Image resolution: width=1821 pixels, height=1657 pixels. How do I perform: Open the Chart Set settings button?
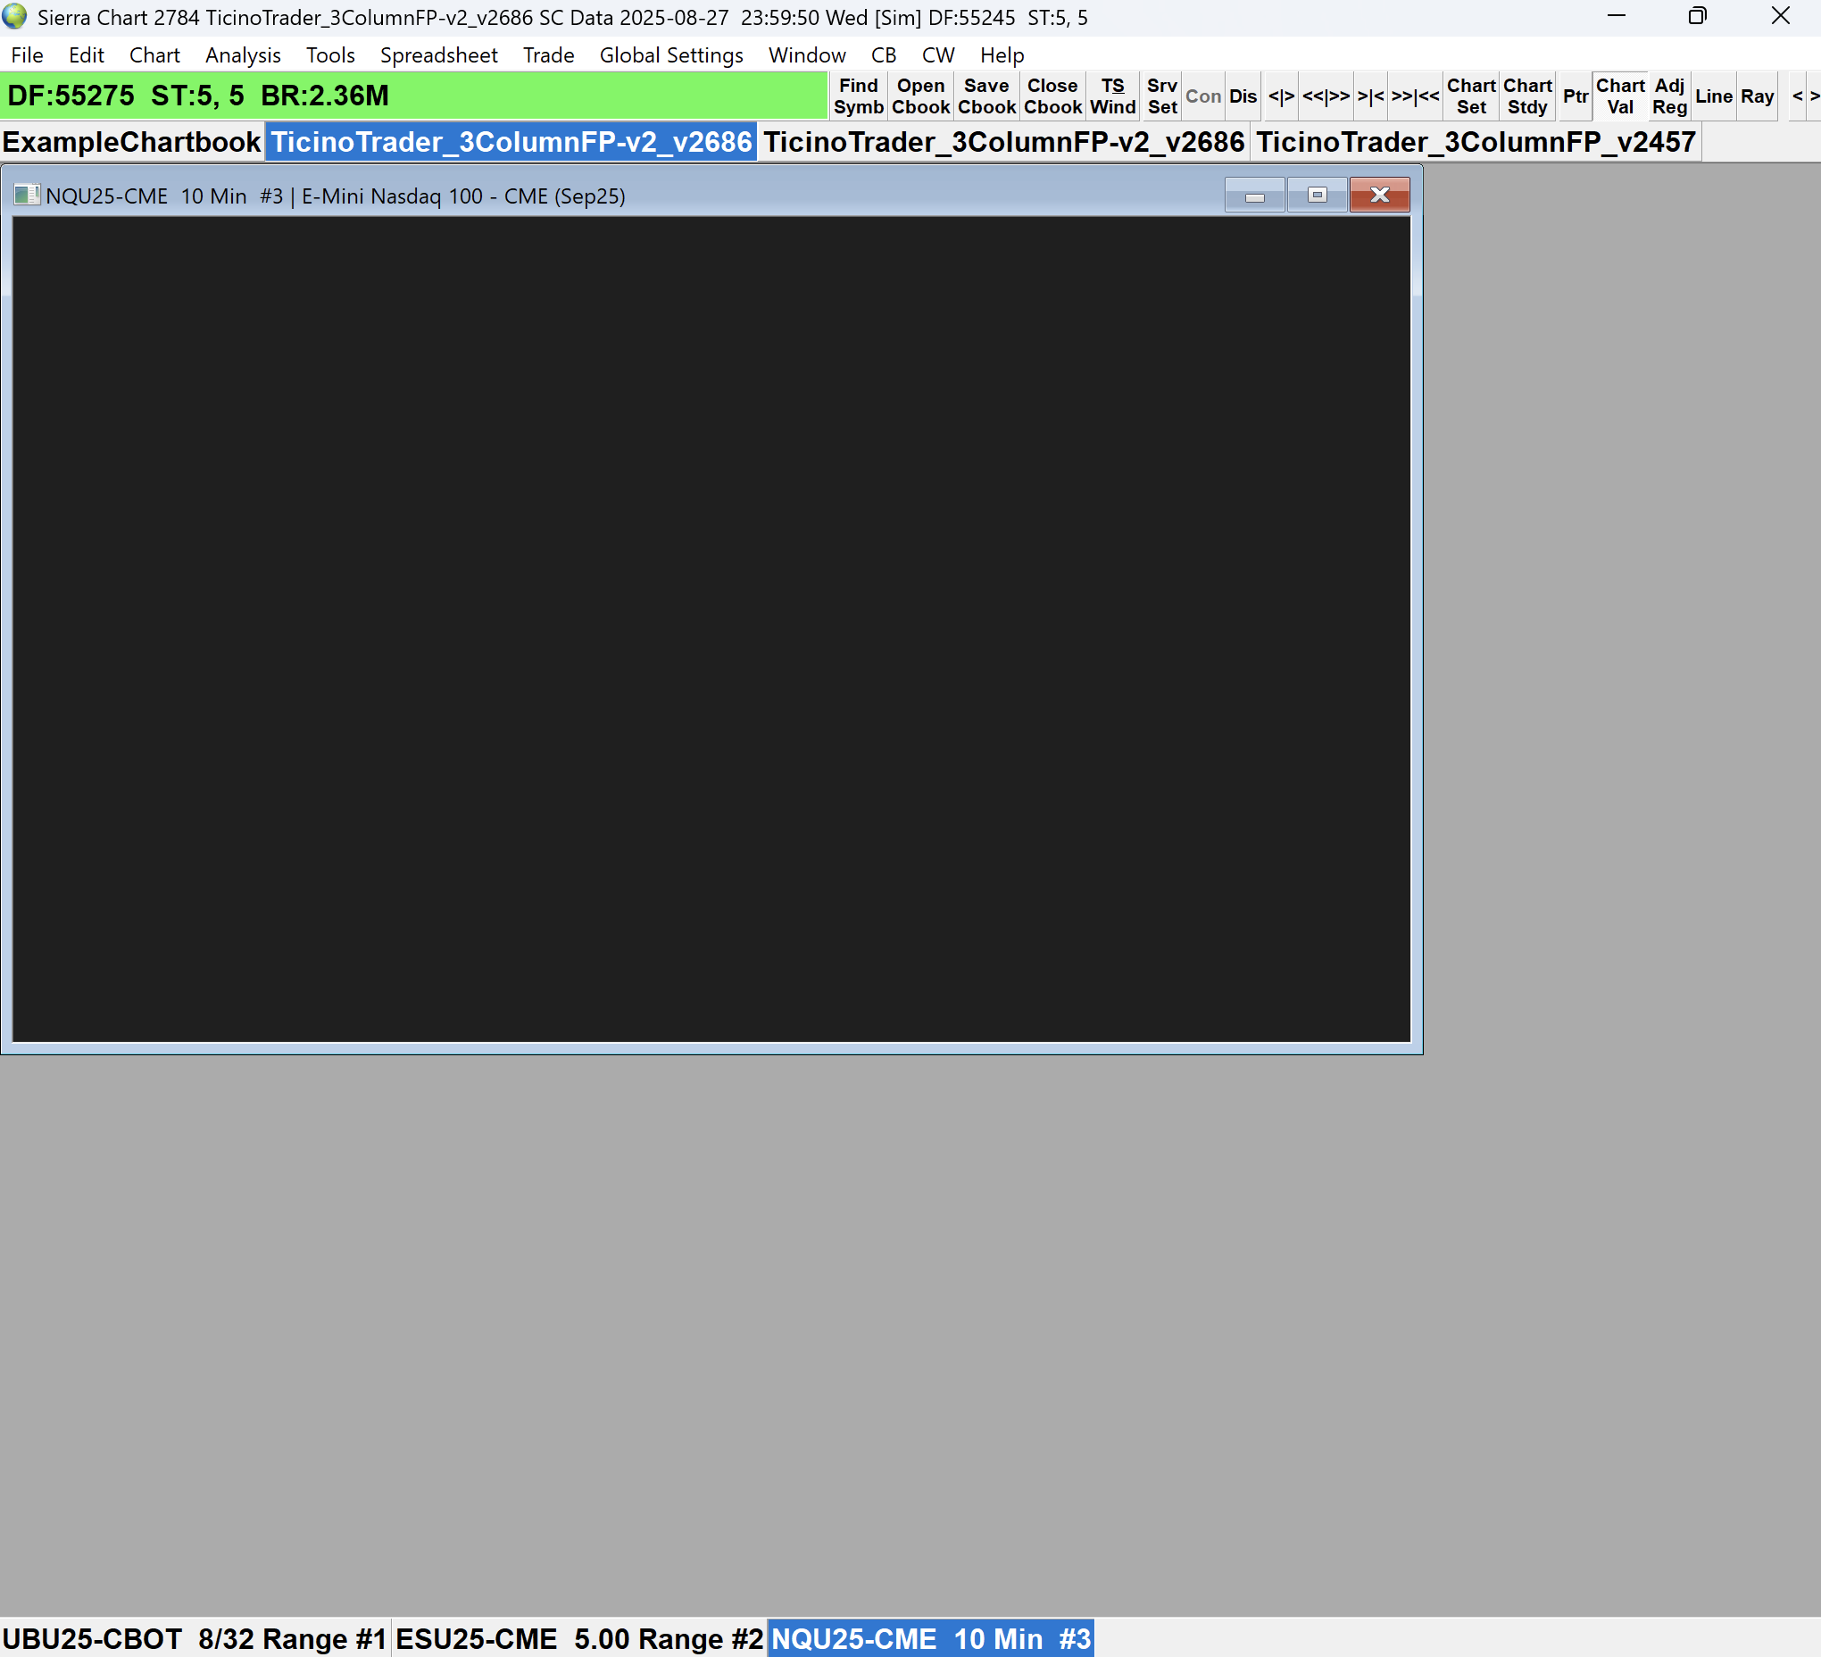coord(1470,96)
